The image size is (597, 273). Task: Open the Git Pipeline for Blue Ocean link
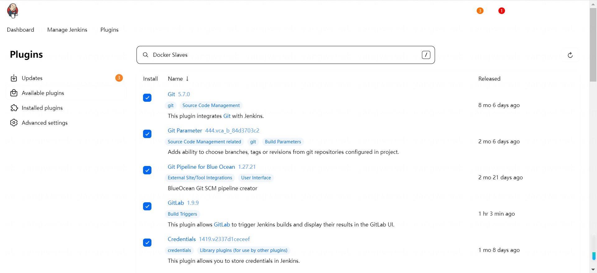[201, 167]
